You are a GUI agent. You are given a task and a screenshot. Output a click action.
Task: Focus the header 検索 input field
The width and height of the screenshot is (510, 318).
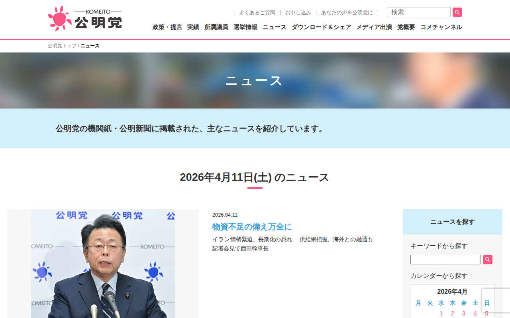[419, 12]
